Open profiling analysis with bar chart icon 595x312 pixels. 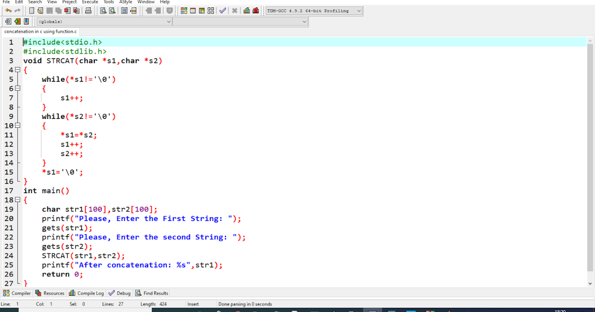tap(246, 10)
